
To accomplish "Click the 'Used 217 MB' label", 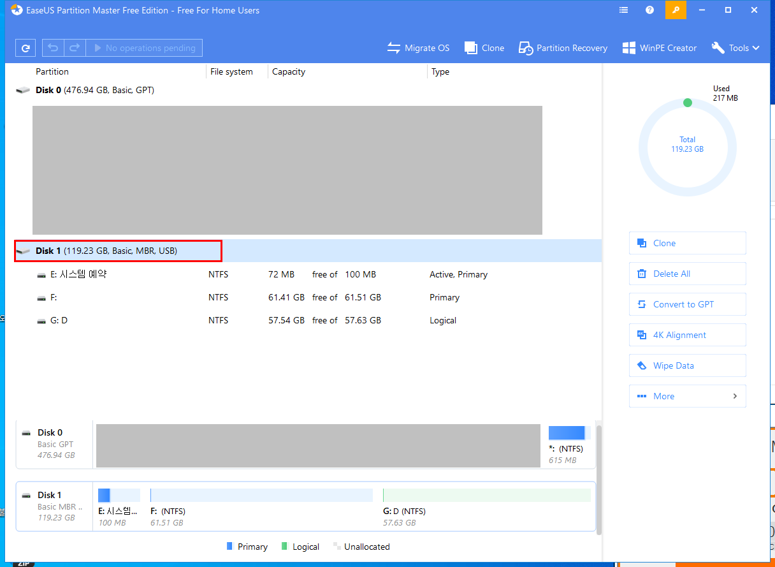I will click(x=725, y=93).
